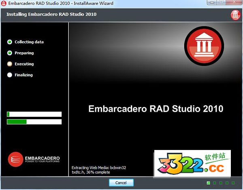Click the green Preparing step indicator
Screen dimensions: 243x190
click(10, 53)
